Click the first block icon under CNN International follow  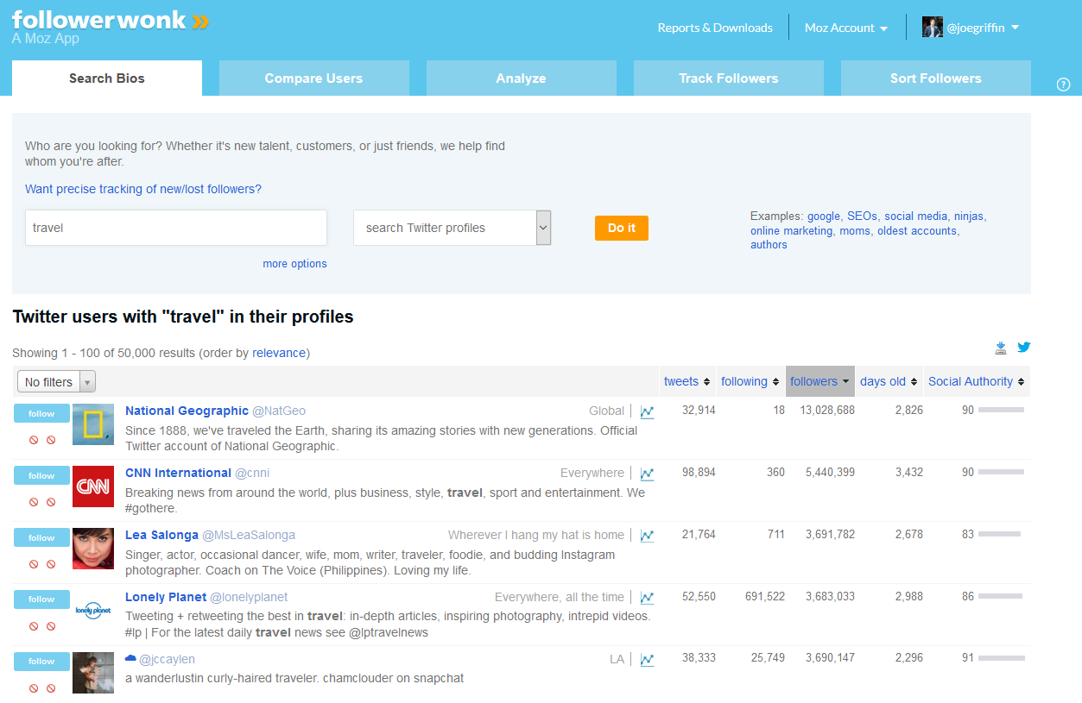point(34,502)
